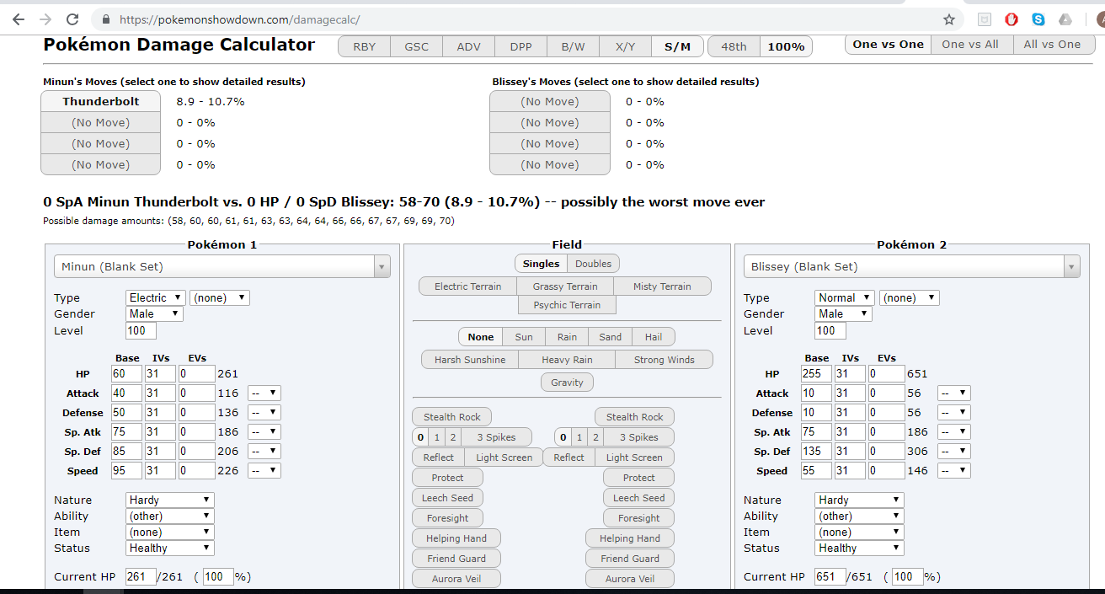
Task: Set weather to Rain
Action: pos(567,337)
